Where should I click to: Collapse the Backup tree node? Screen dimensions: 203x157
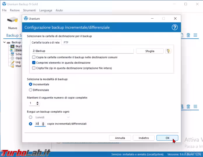pyautogui.click(x=4, y=42)
